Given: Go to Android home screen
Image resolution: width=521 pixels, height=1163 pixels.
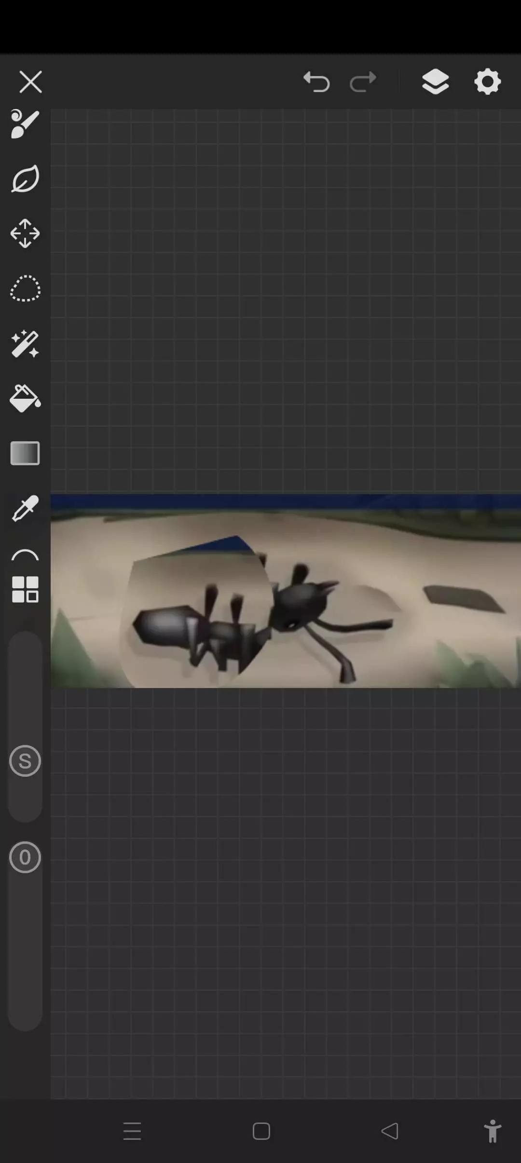Looking at the screenshot, I should coord(261,1131).
